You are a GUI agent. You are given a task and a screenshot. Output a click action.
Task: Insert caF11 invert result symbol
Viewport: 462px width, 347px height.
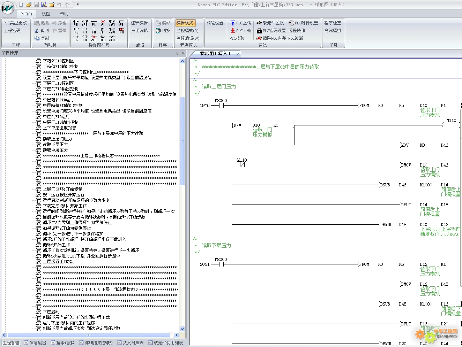112,38
